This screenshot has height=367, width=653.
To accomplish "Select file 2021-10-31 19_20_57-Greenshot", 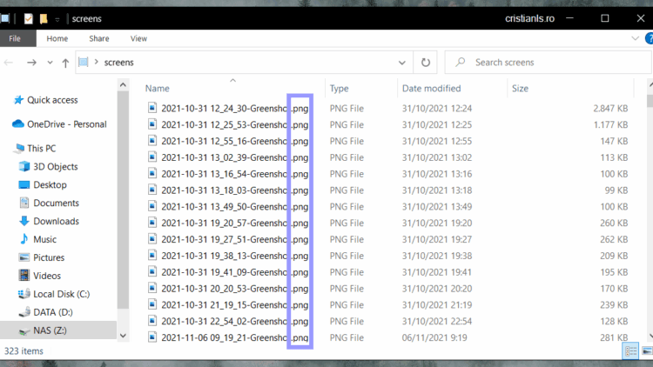I will click(x=235, y=223).
